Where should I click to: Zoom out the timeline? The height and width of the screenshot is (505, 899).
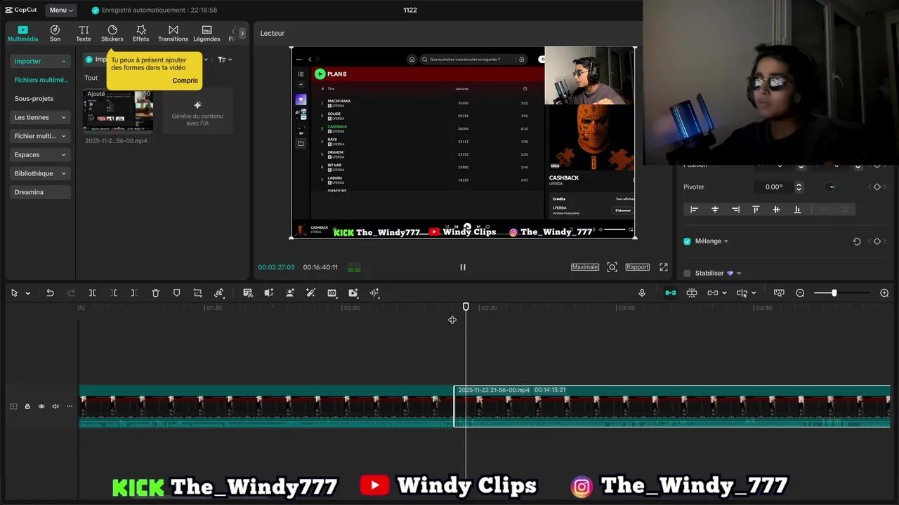coord(800,293)
